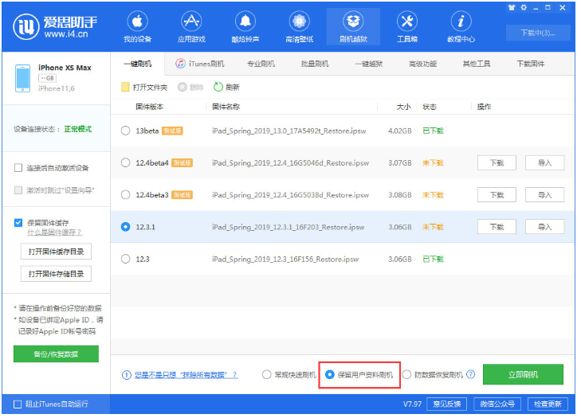Screen dimensions: 581x418
Task: Open the 什么是固件缓存 help link
Action: [x=54, y=232]
